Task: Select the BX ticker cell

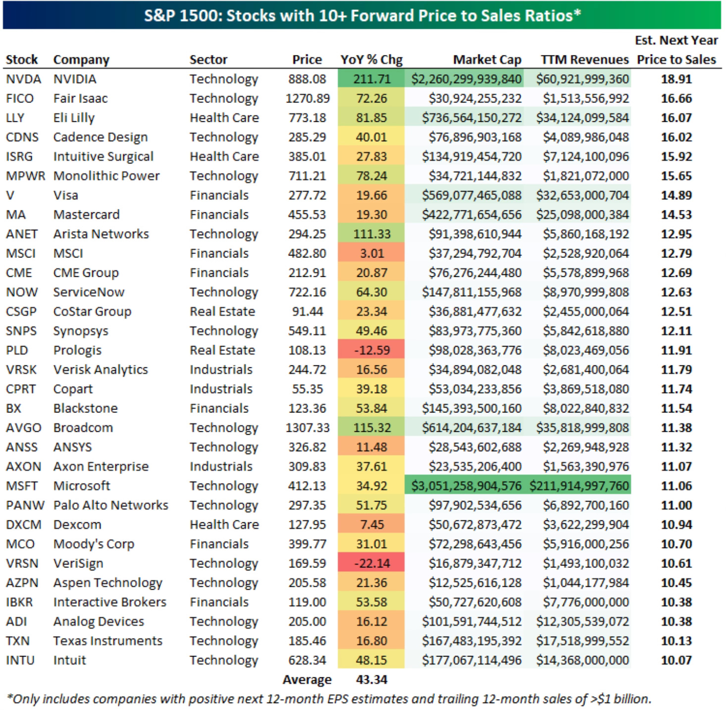Action: pyautogui.click(x=14, y=408)
